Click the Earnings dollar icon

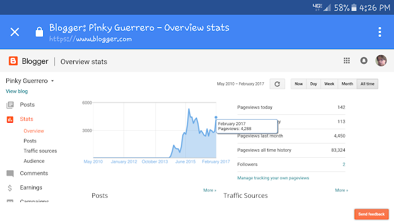click(10, 188)
